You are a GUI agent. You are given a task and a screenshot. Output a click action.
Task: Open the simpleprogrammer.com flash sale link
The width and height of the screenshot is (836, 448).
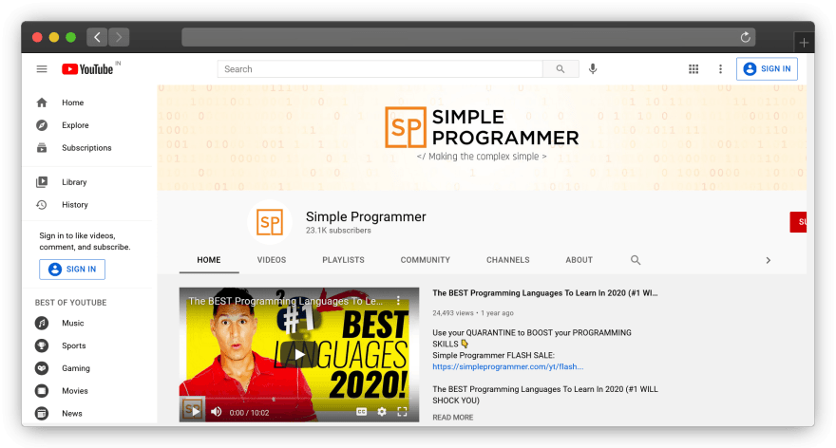(x=507, y=366)
